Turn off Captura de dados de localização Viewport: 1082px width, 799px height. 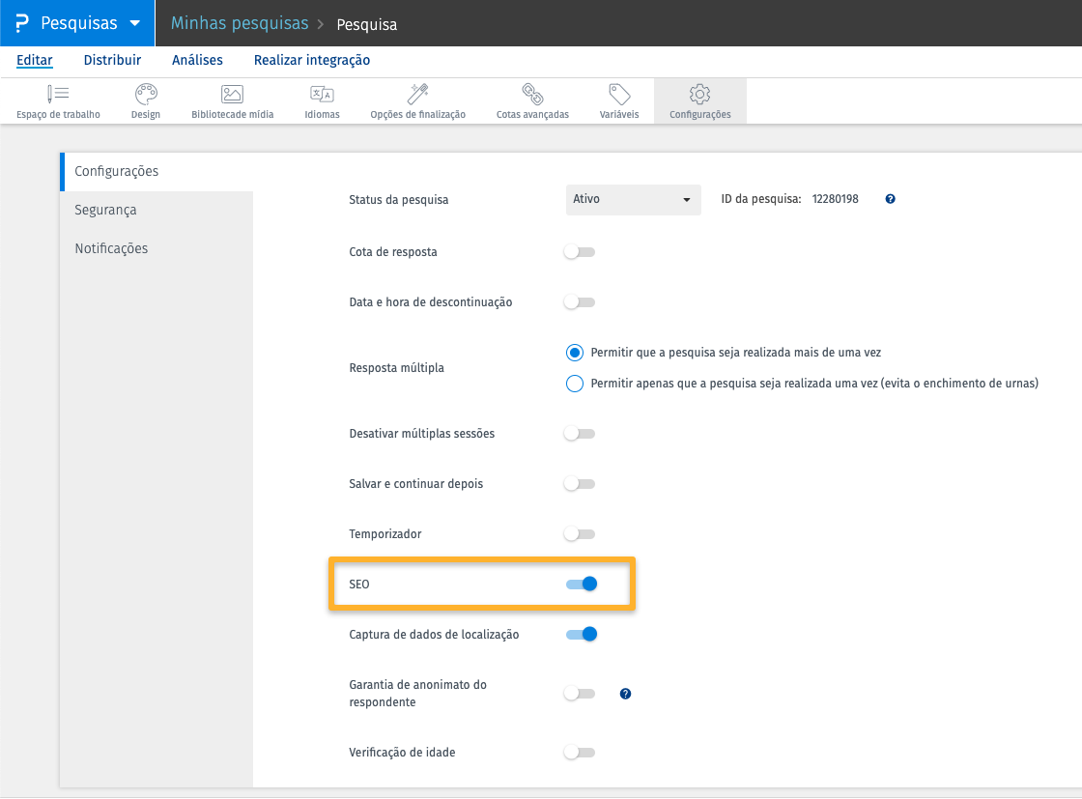tap(582, 635)
